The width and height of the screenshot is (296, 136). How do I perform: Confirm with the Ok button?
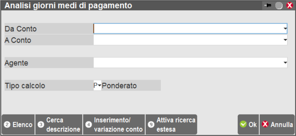pyautogui.click(x=248, y=125)
